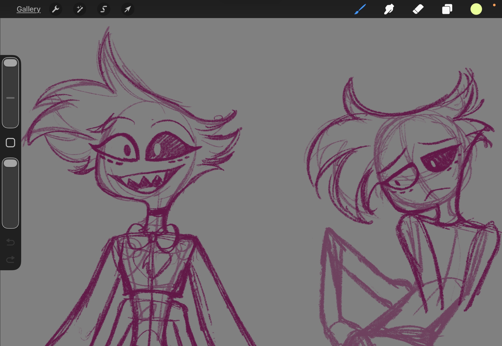Select the Paint brush tool
Image resolution: width=502 pixels, height=346 pixels.
pyautogui.click(x=360, y=9)
